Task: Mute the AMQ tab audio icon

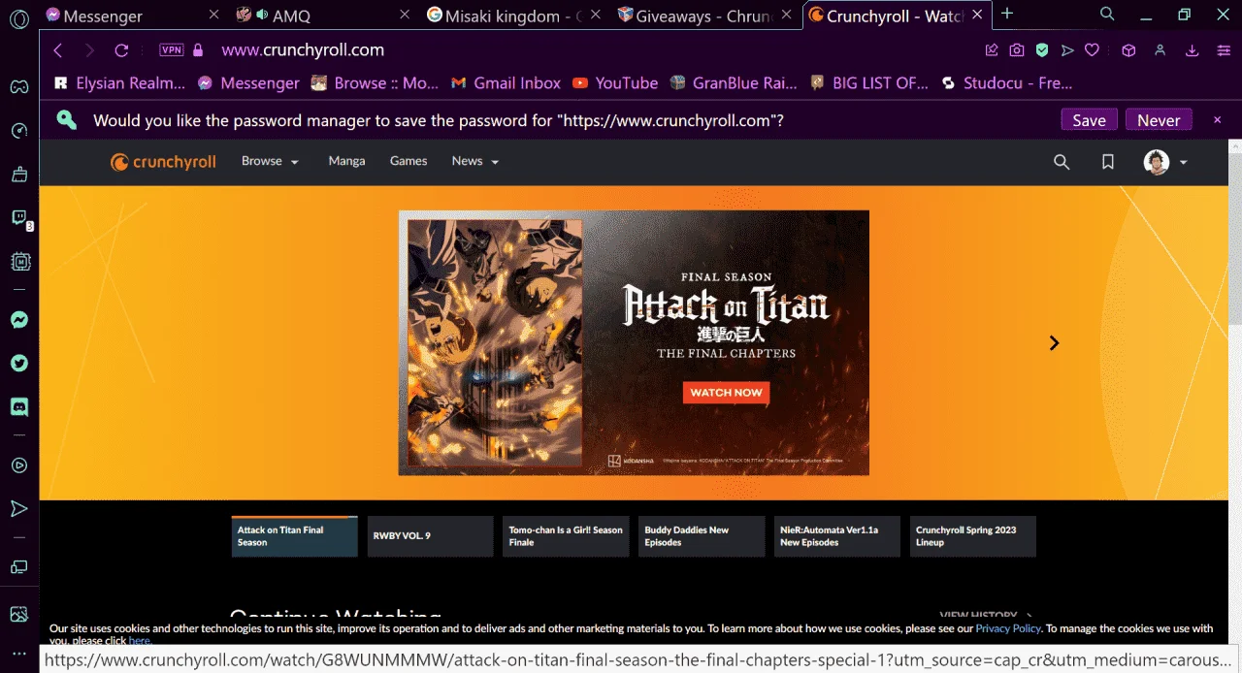Action: pos(262,16)
